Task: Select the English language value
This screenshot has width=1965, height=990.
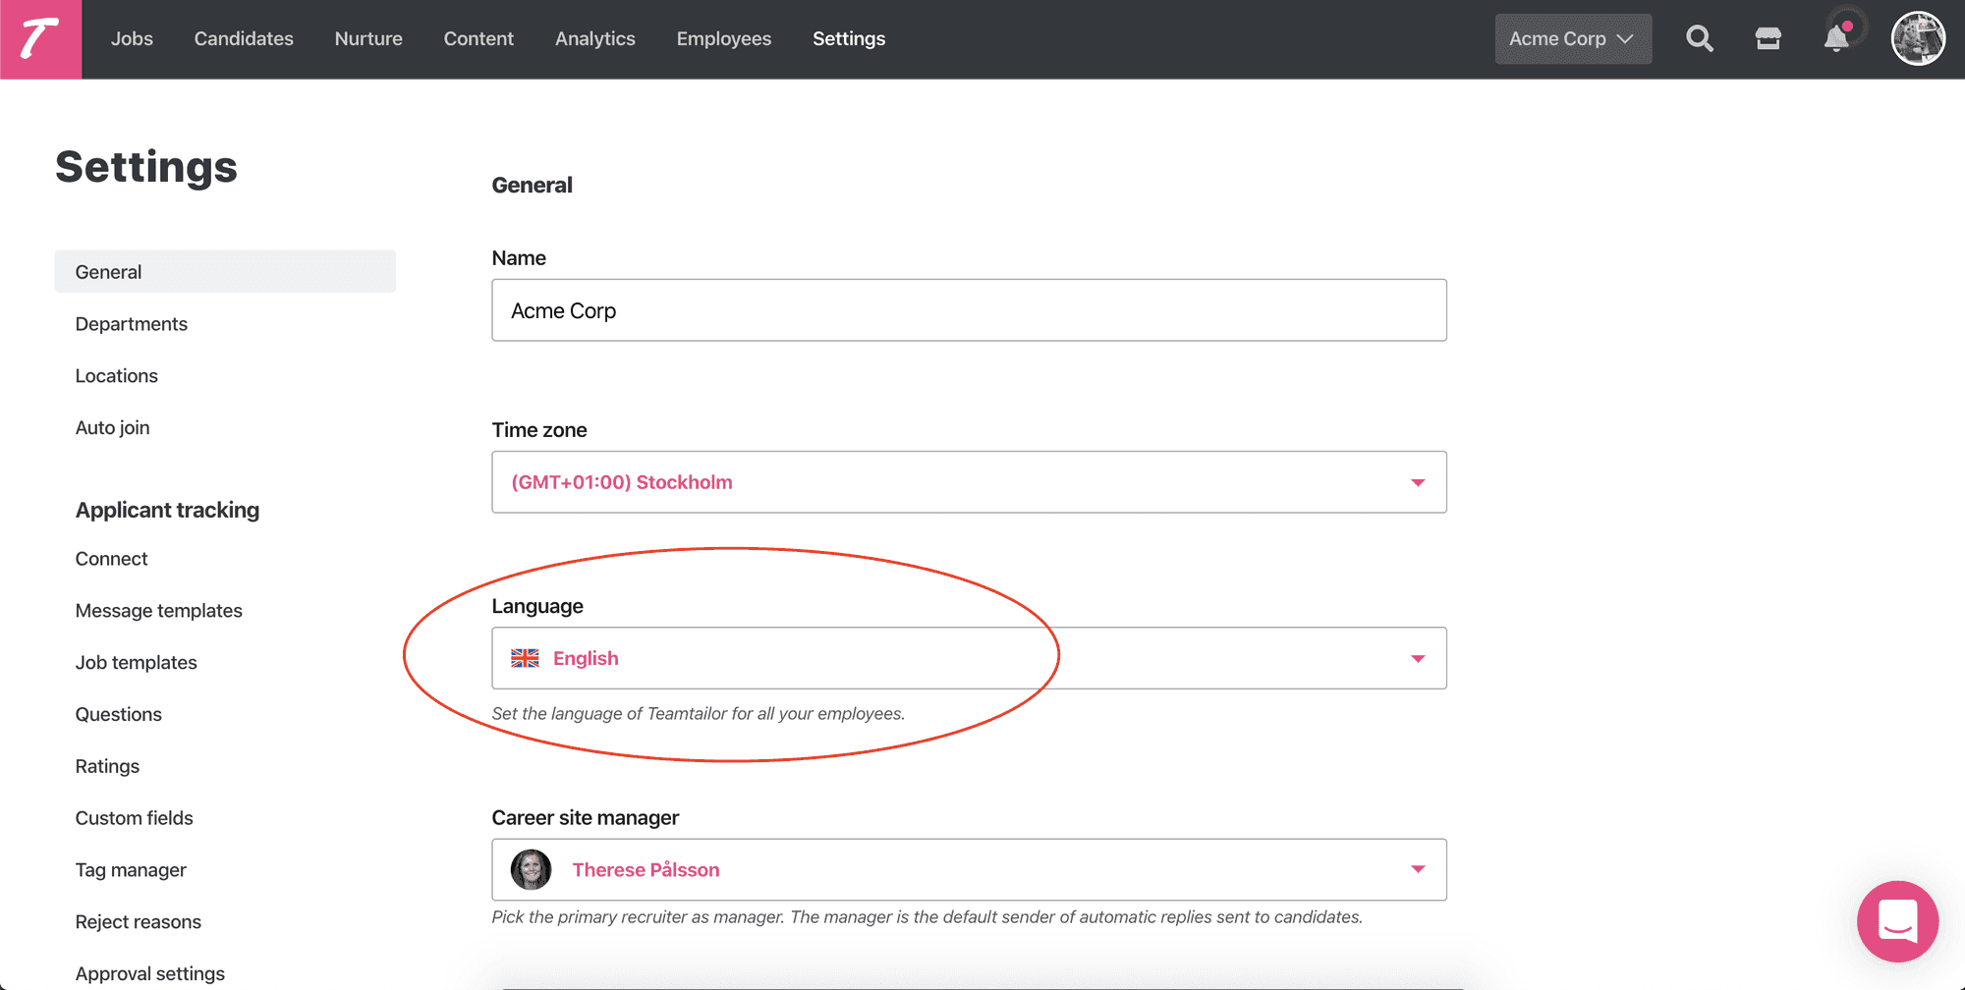Action: point(586,658)
